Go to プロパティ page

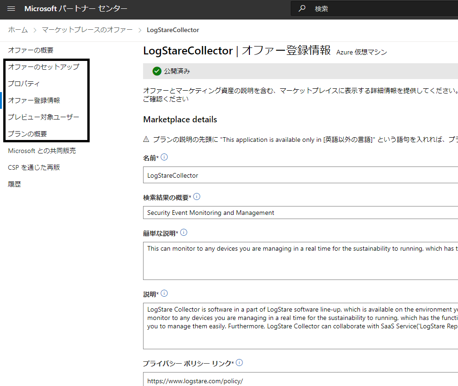[24, 84]
